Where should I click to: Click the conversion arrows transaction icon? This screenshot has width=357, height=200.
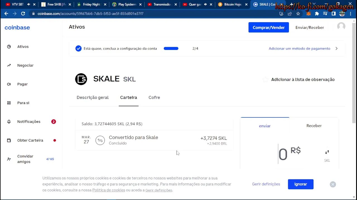[x=100, y=140]
